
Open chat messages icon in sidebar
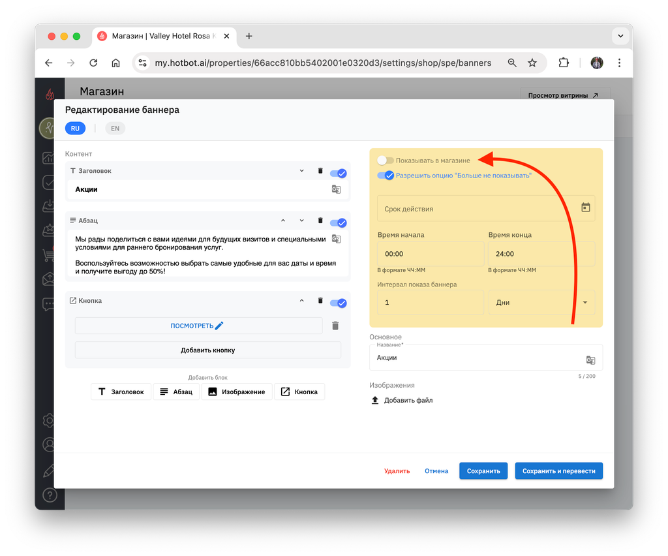pyautogui.click(x=48, y=304)
